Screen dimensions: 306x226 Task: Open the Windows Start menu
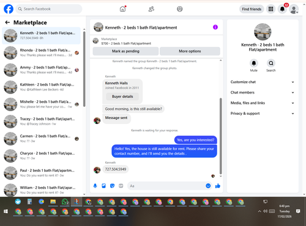tap(6, 211)
